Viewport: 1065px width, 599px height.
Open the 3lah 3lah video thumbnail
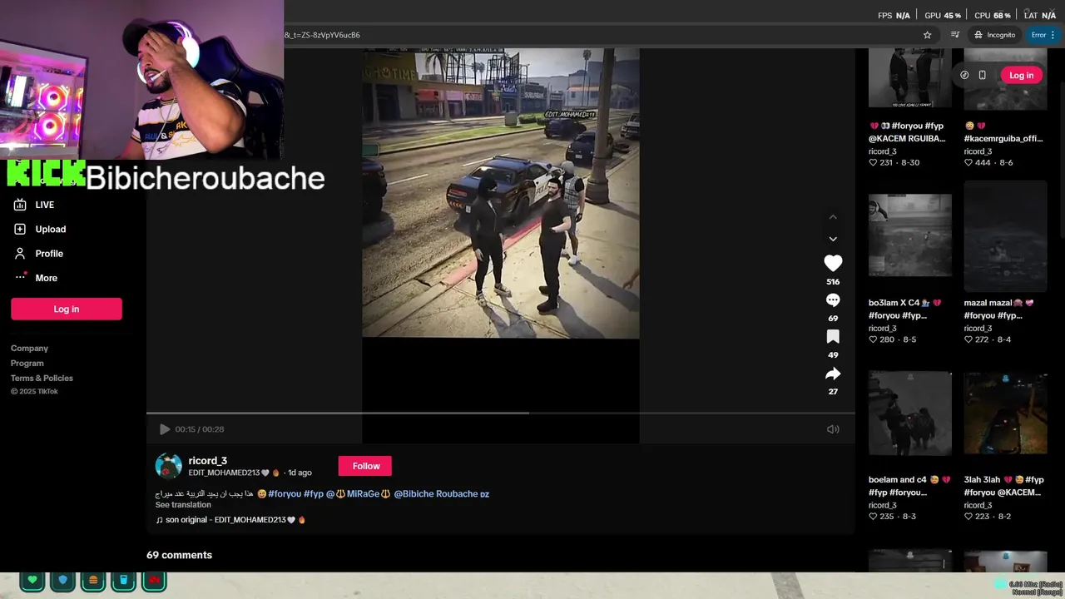[x=1005, y=413]
